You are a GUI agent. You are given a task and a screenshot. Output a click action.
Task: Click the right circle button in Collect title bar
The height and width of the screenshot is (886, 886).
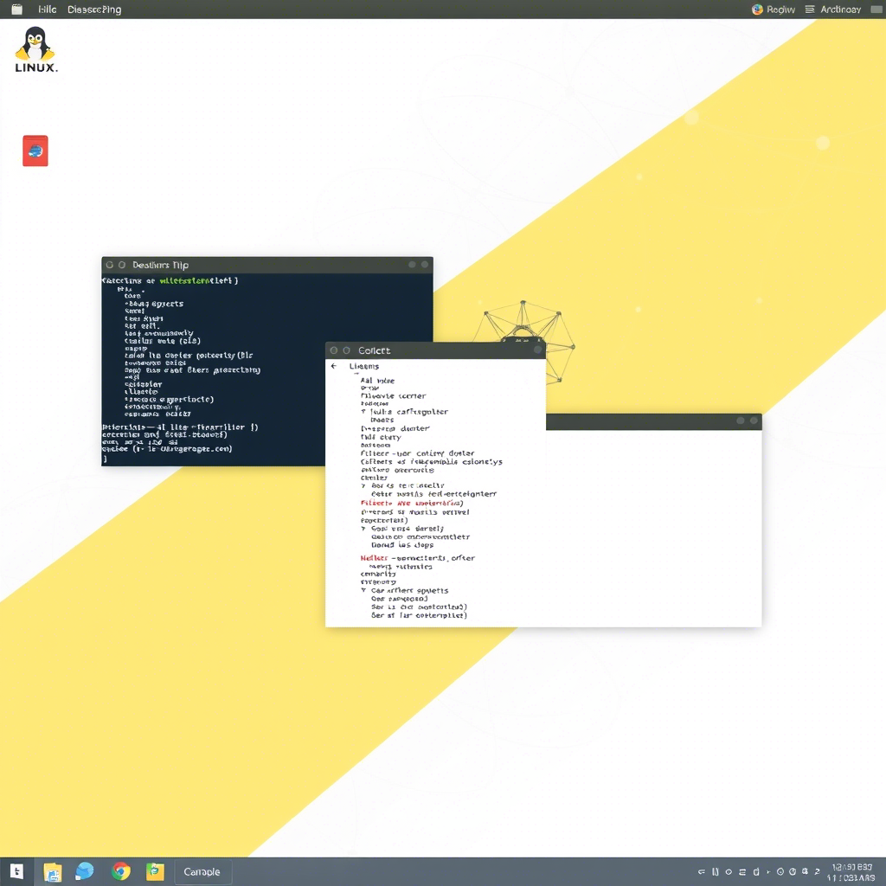click(537, 350)
